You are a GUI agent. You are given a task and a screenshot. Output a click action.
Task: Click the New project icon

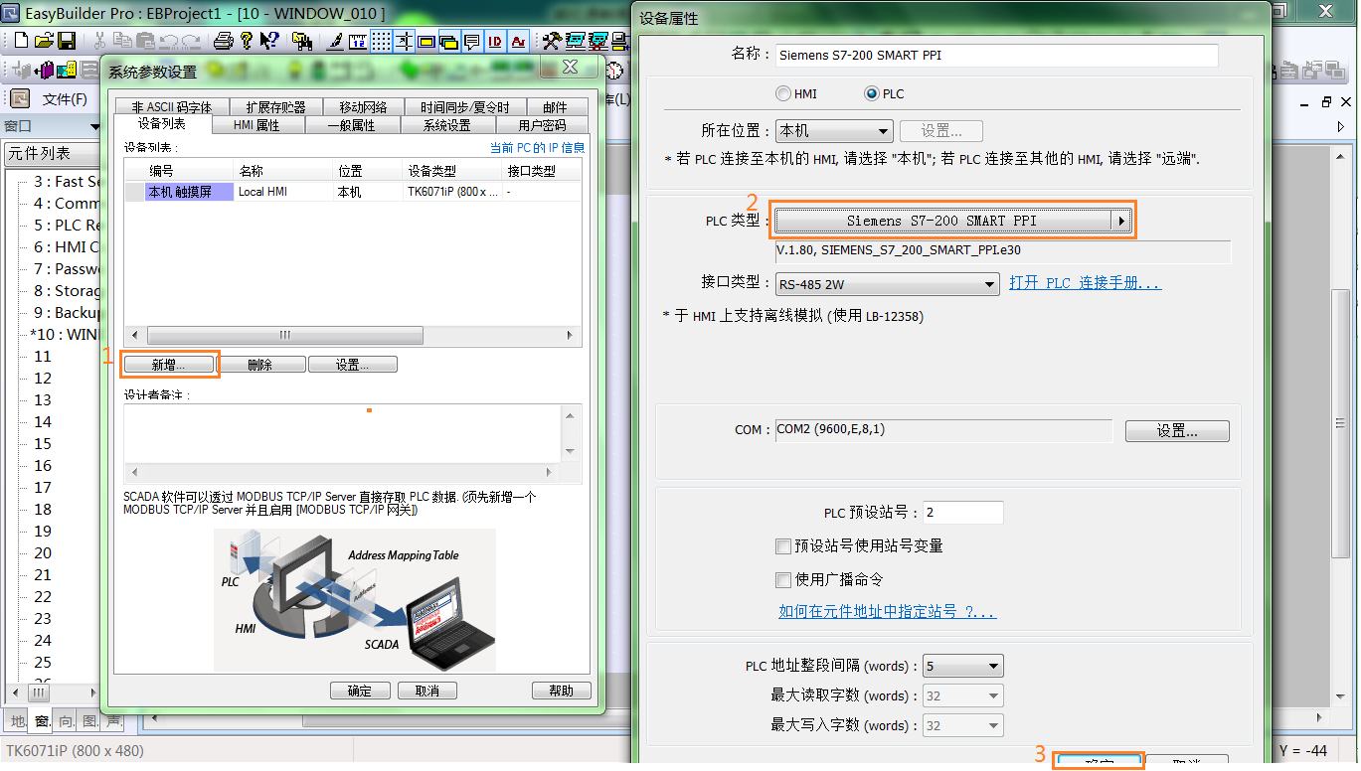21,41
